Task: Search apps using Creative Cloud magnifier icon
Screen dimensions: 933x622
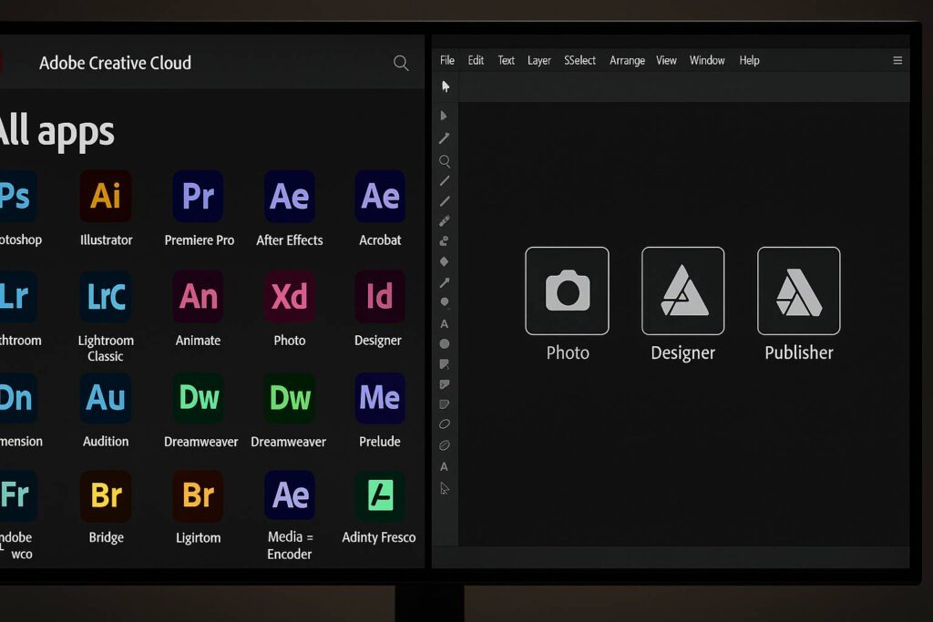Action: pyautogui.click(x=401, y=63)
